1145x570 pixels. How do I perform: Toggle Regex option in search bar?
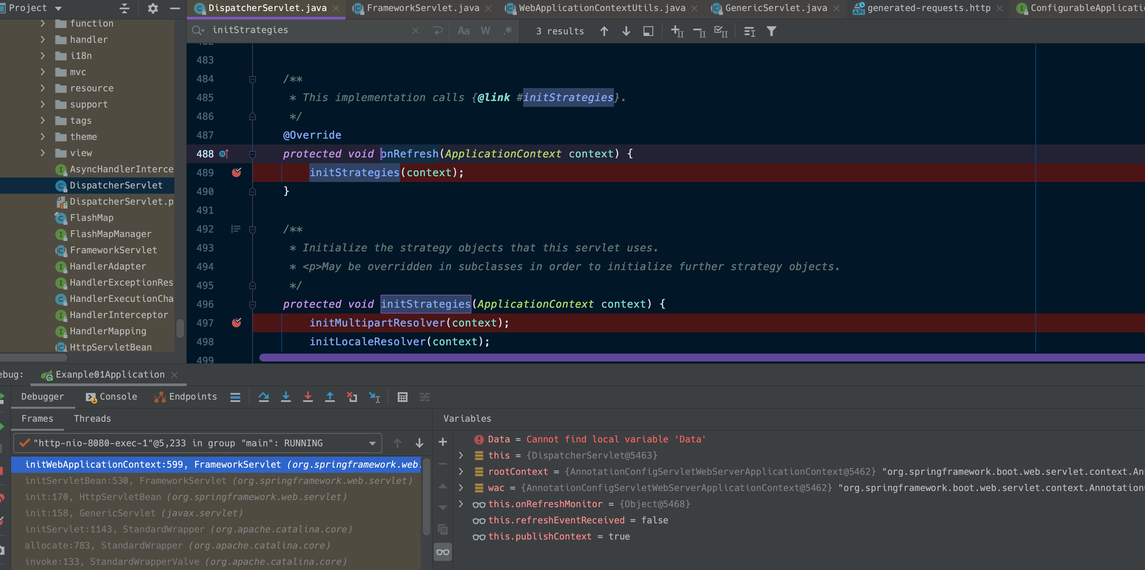pos(507,31)
